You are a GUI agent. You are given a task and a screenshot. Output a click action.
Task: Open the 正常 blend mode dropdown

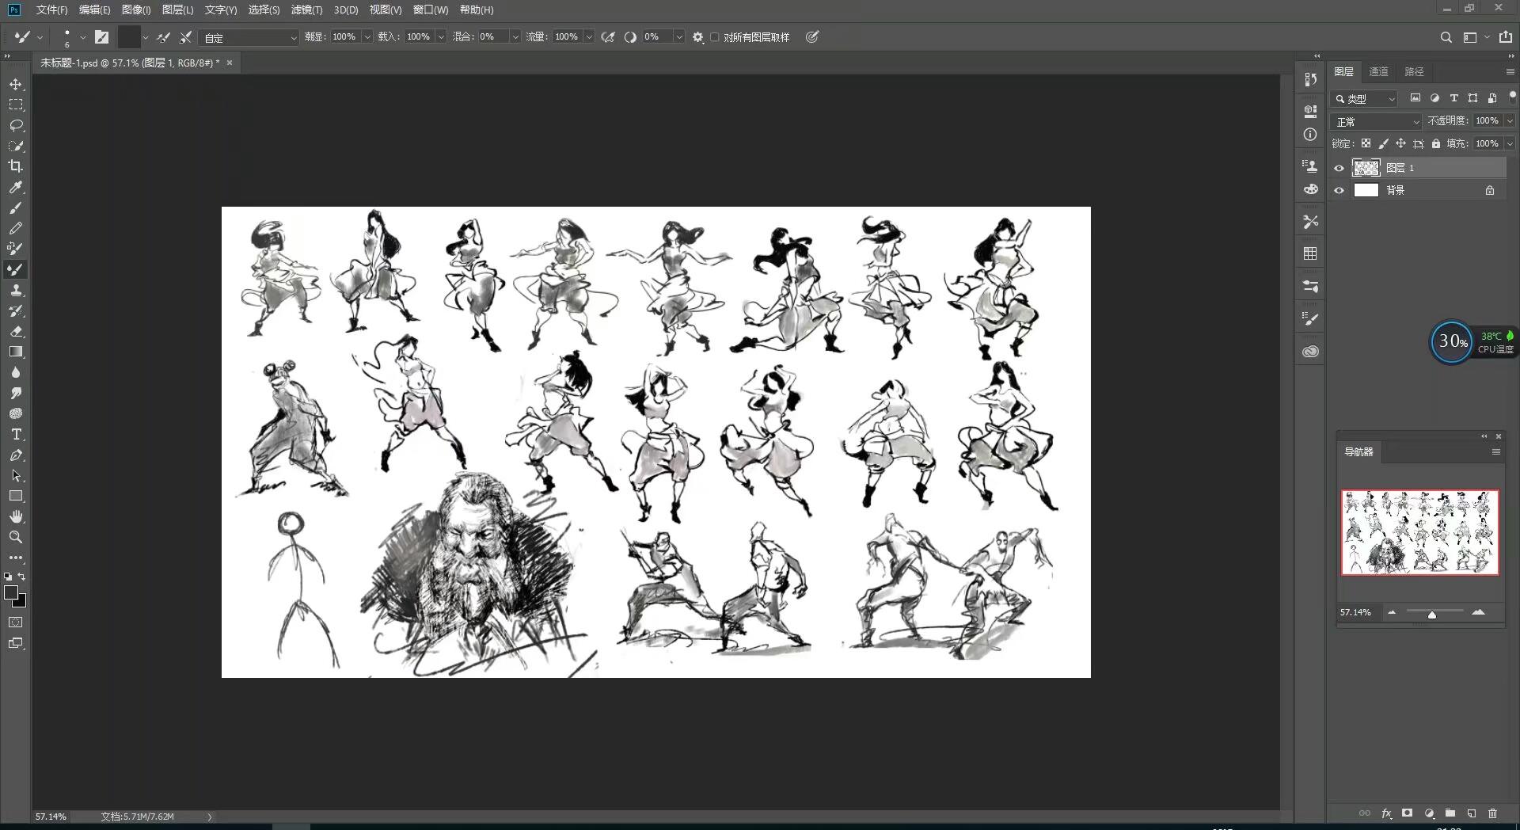tap(1377, 121)
